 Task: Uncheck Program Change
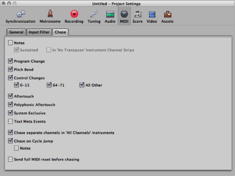point(10,61)
